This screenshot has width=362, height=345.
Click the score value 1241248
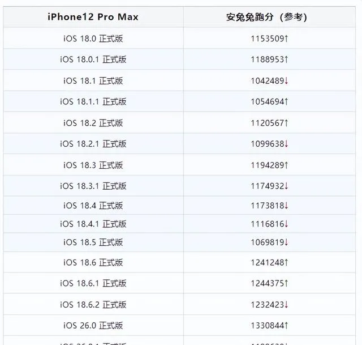[268, 262]
